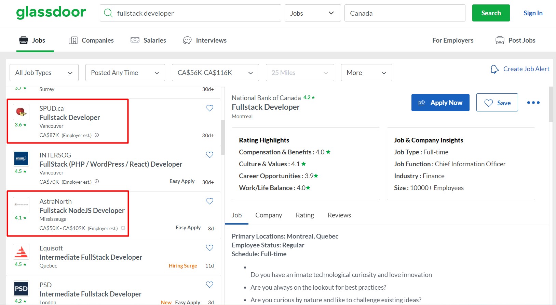The width and height of the screenshot is (556, 305).
Task: Save AstraNorth job with heart icon
Action: (210, 201)
